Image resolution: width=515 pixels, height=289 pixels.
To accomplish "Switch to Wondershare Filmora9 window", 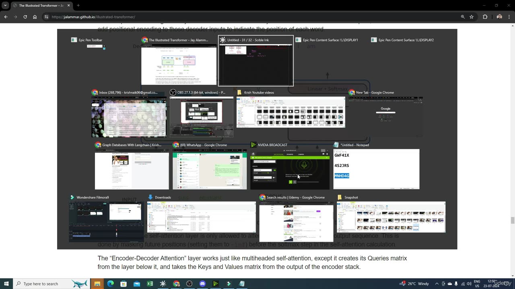I will click(106, 218).
